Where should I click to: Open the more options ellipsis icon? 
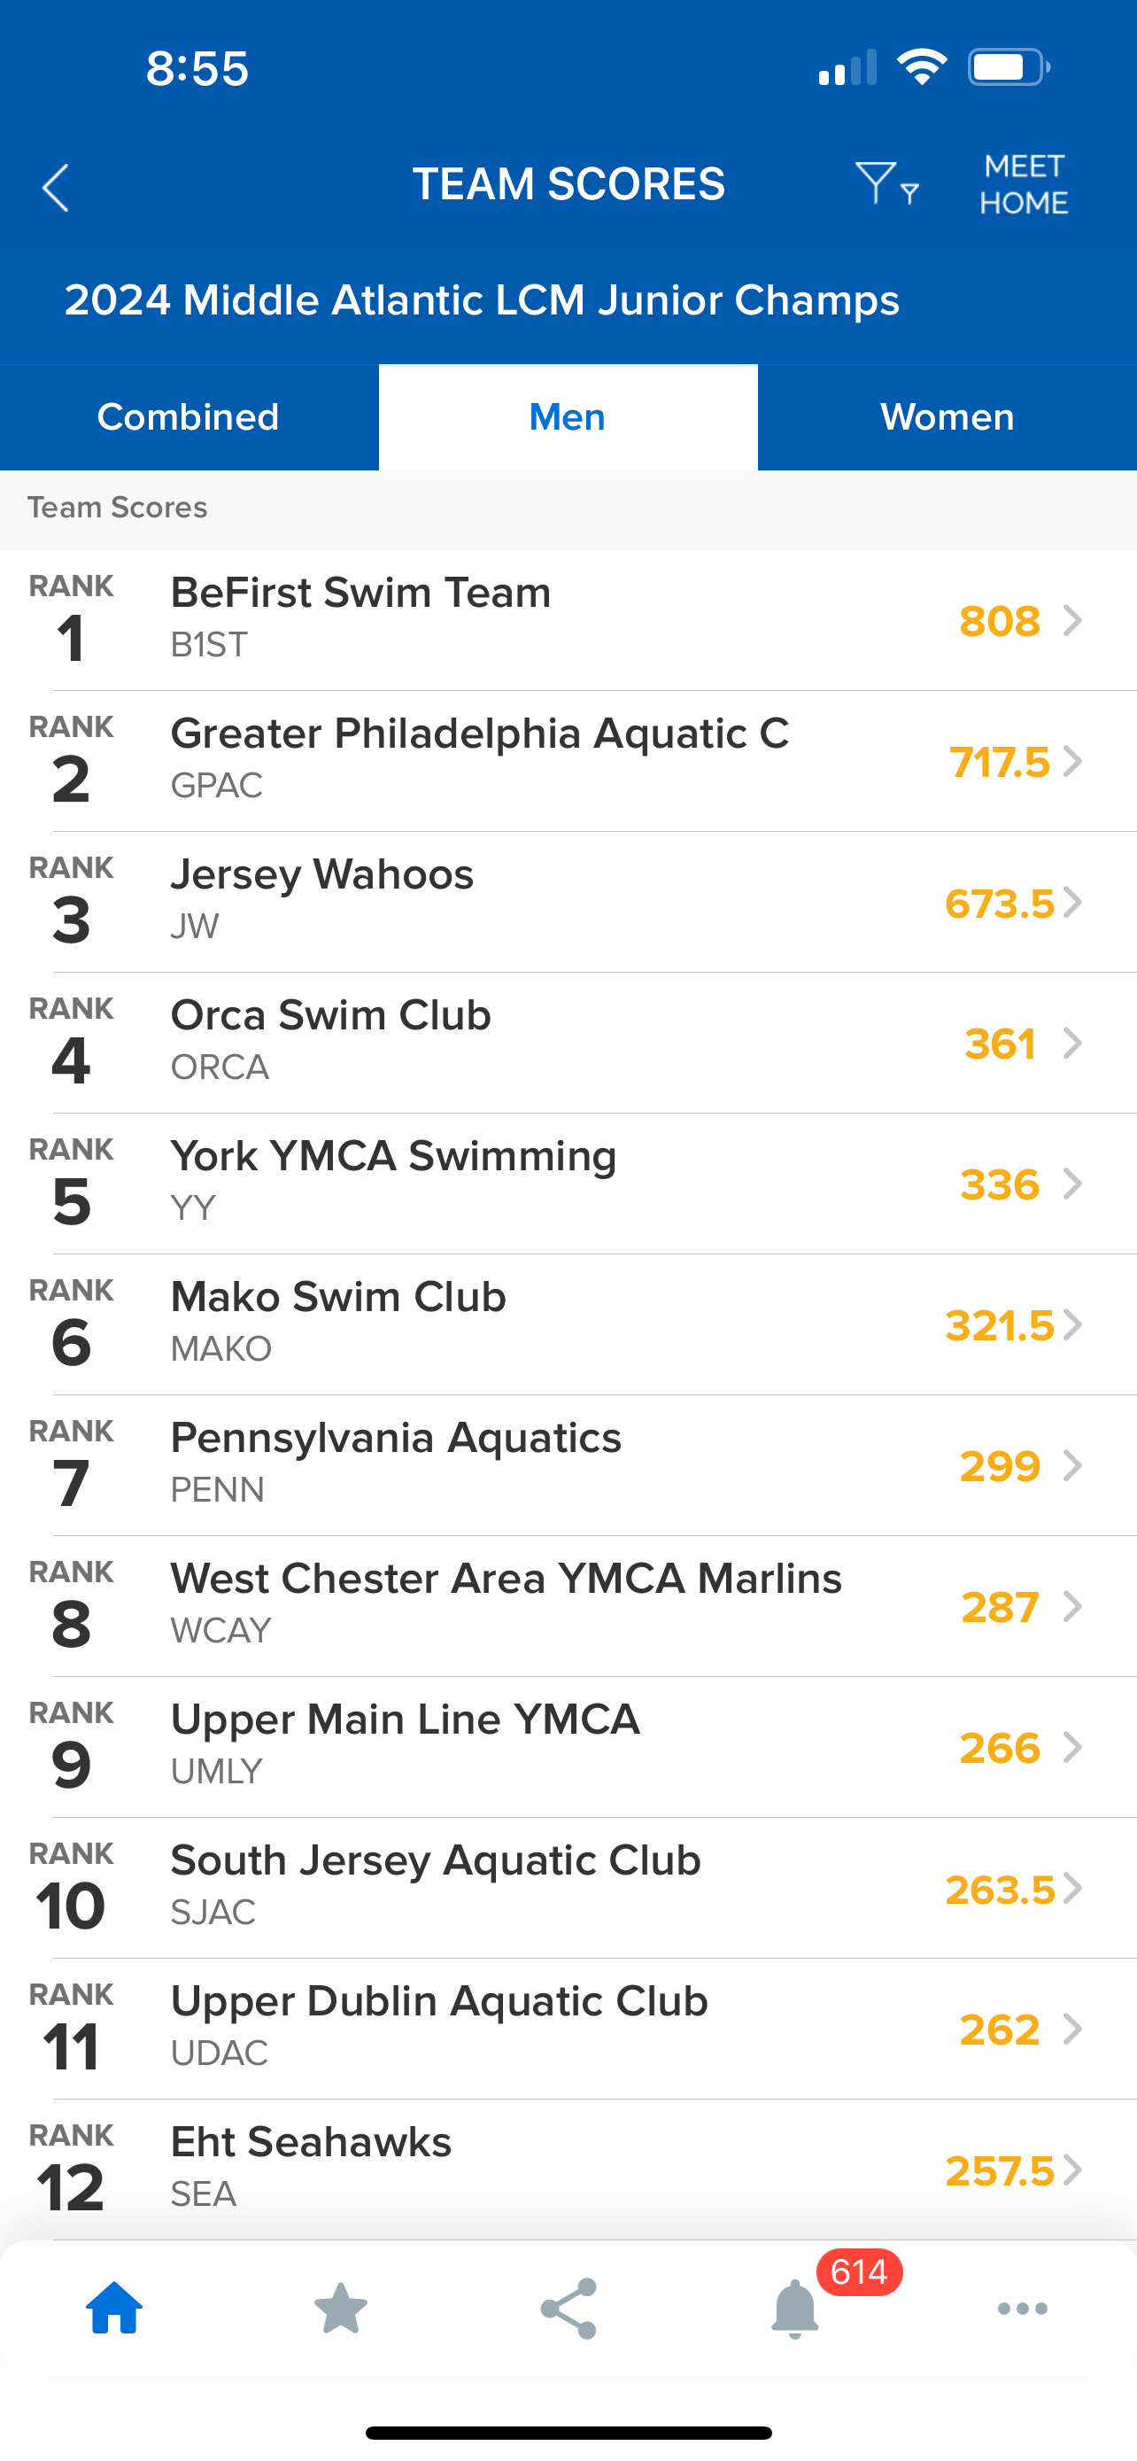(1022, 2308)
